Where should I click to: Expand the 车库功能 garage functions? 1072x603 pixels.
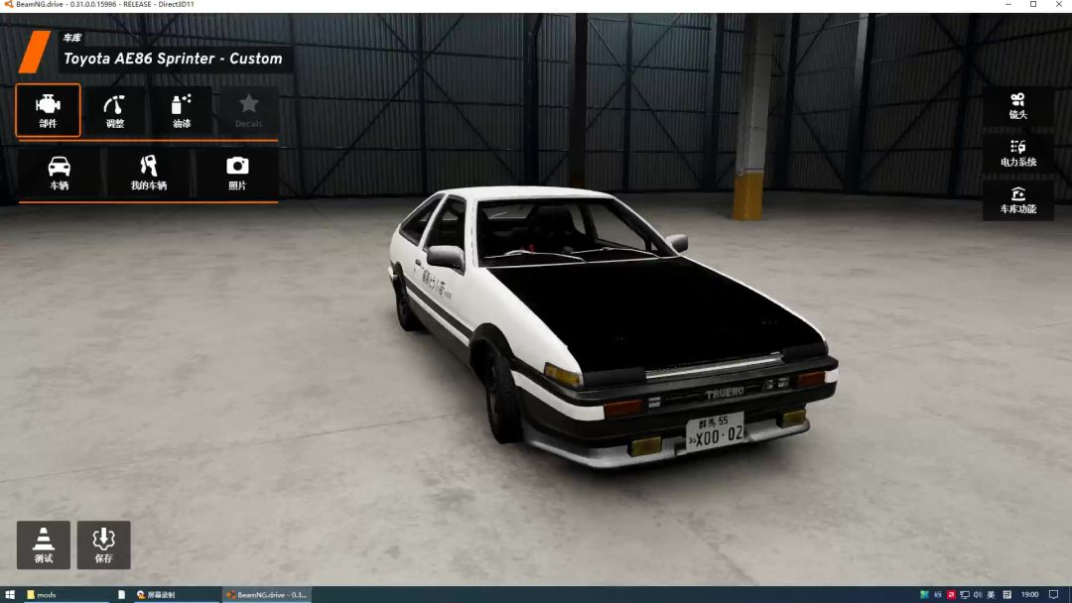(1018, 200)
